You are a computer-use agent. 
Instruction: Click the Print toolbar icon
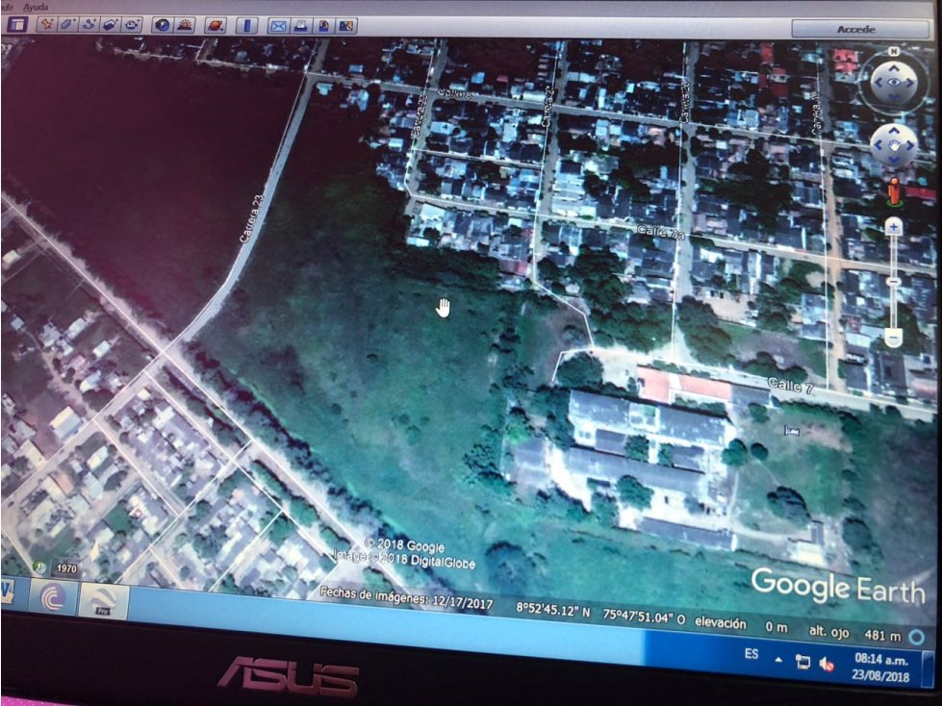click(x=301, y=26)
